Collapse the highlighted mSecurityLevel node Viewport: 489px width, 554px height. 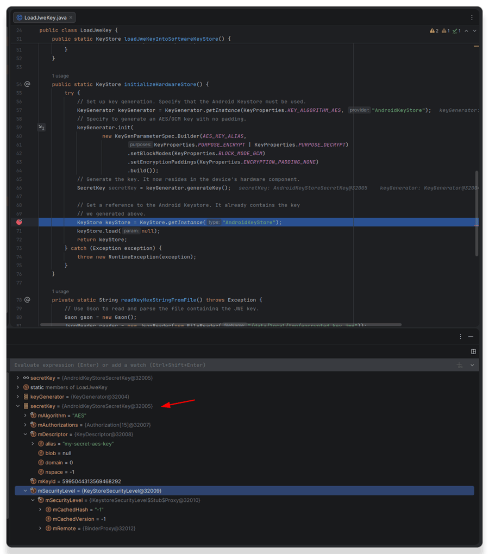click(25, 490)
